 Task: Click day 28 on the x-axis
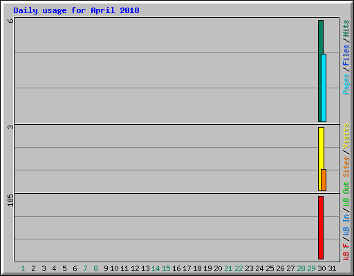[301, 268]
